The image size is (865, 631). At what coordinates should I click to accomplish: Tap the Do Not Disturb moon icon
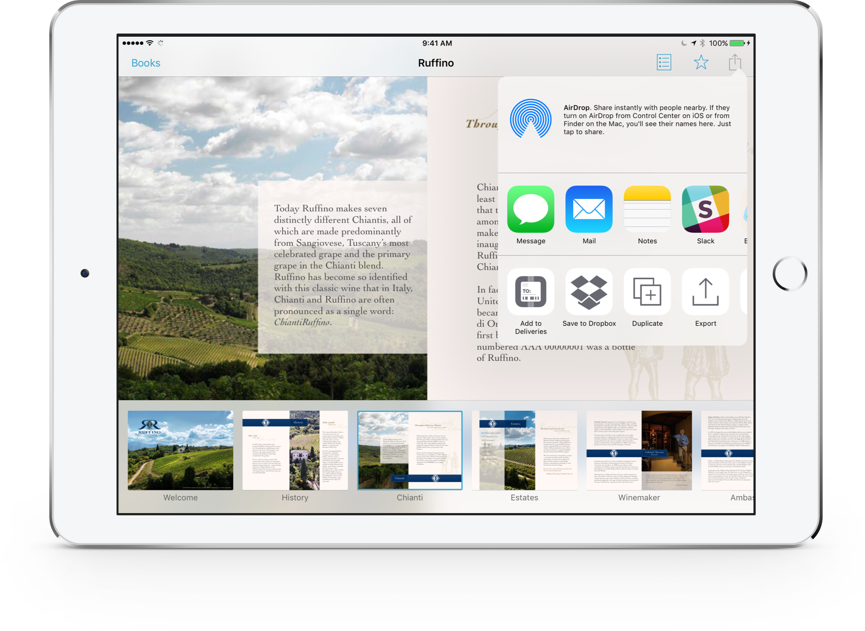point(684,43)
